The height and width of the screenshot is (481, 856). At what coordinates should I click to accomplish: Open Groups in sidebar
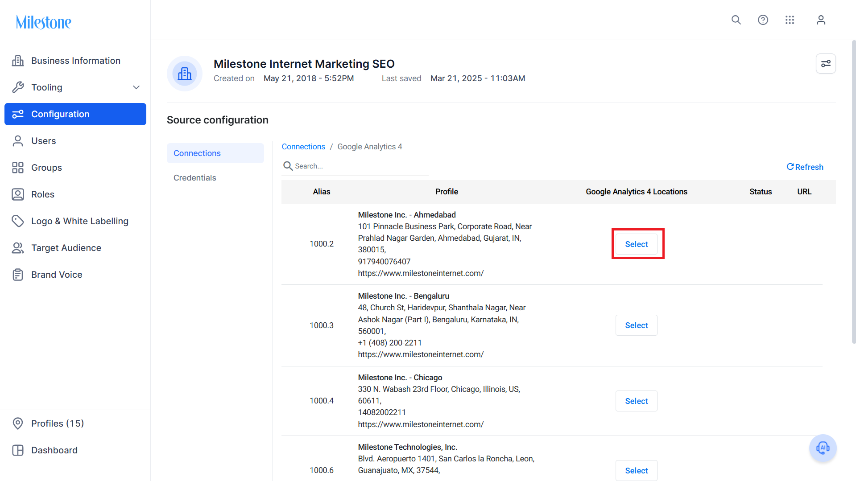[75, 168]
